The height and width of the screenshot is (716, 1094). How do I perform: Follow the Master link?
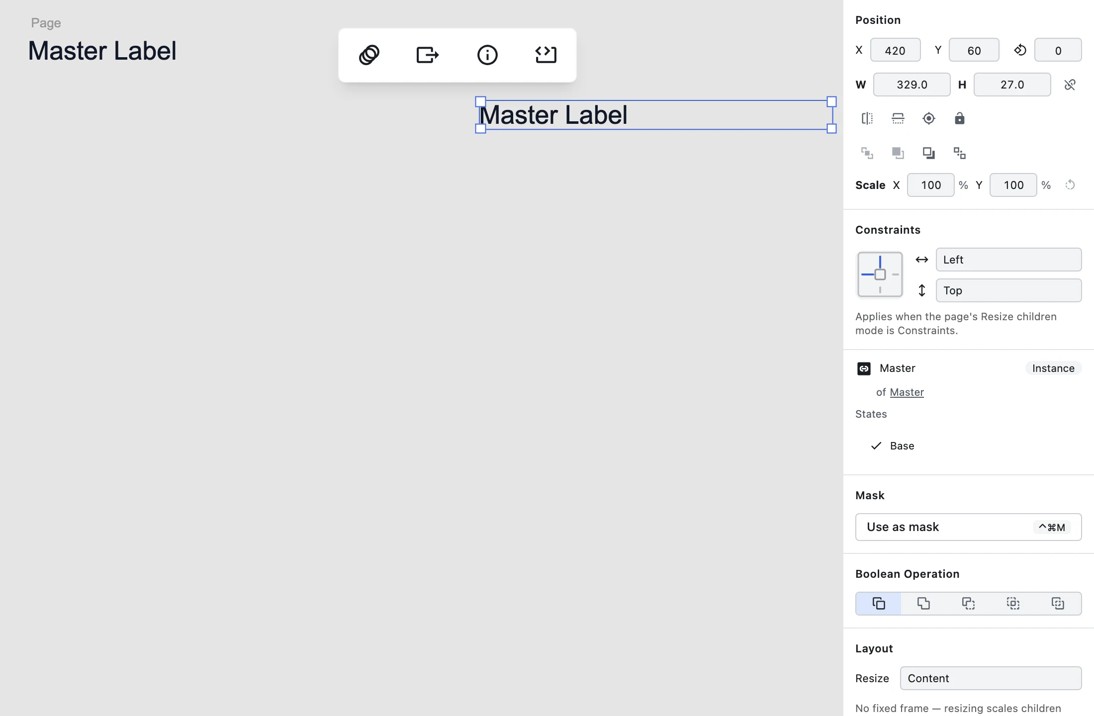(907, 392)
